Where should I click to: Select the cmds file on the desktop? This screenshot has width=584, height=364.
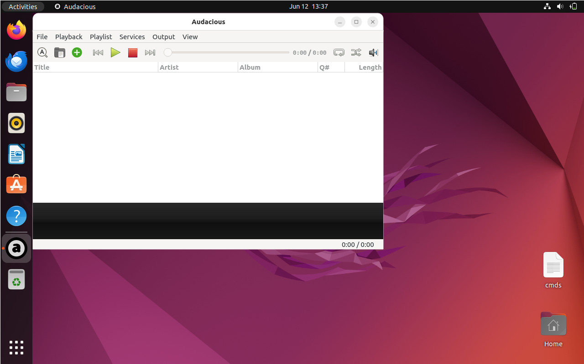point(553,271)
